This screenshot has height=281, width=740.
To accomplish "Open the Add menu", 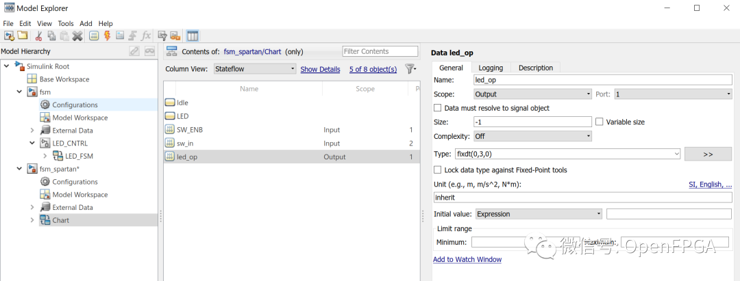I will coord(86,23).
